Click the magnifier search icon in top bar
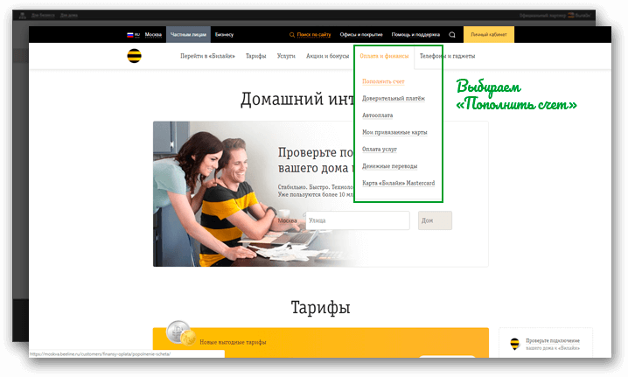Viewport: 628px width, 377px height. [452, 35]
